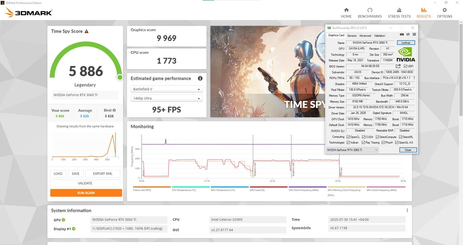Click the SAVE button
Screen dimensions: 463x245
76,174
